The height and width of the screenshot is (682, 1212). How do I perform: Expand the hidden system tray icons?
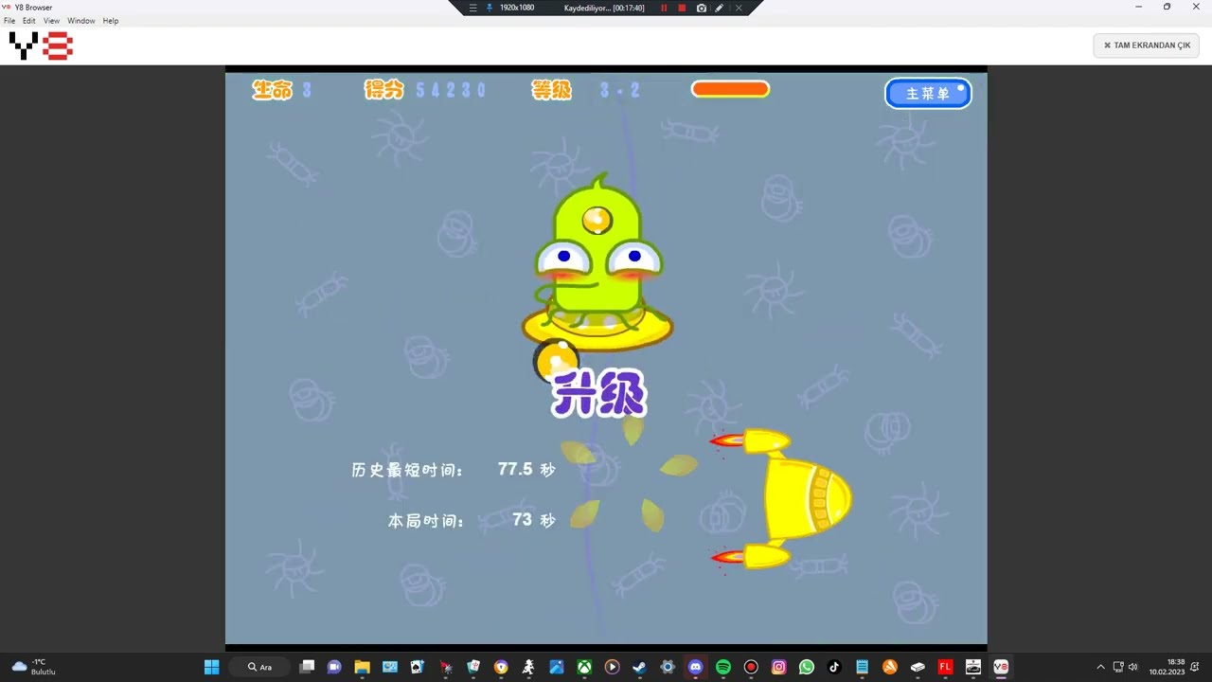(1100, 667)
